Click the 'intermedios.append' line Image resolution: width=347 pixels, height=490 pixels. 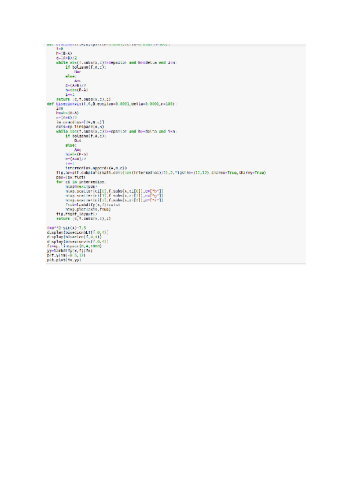point(96,168)
